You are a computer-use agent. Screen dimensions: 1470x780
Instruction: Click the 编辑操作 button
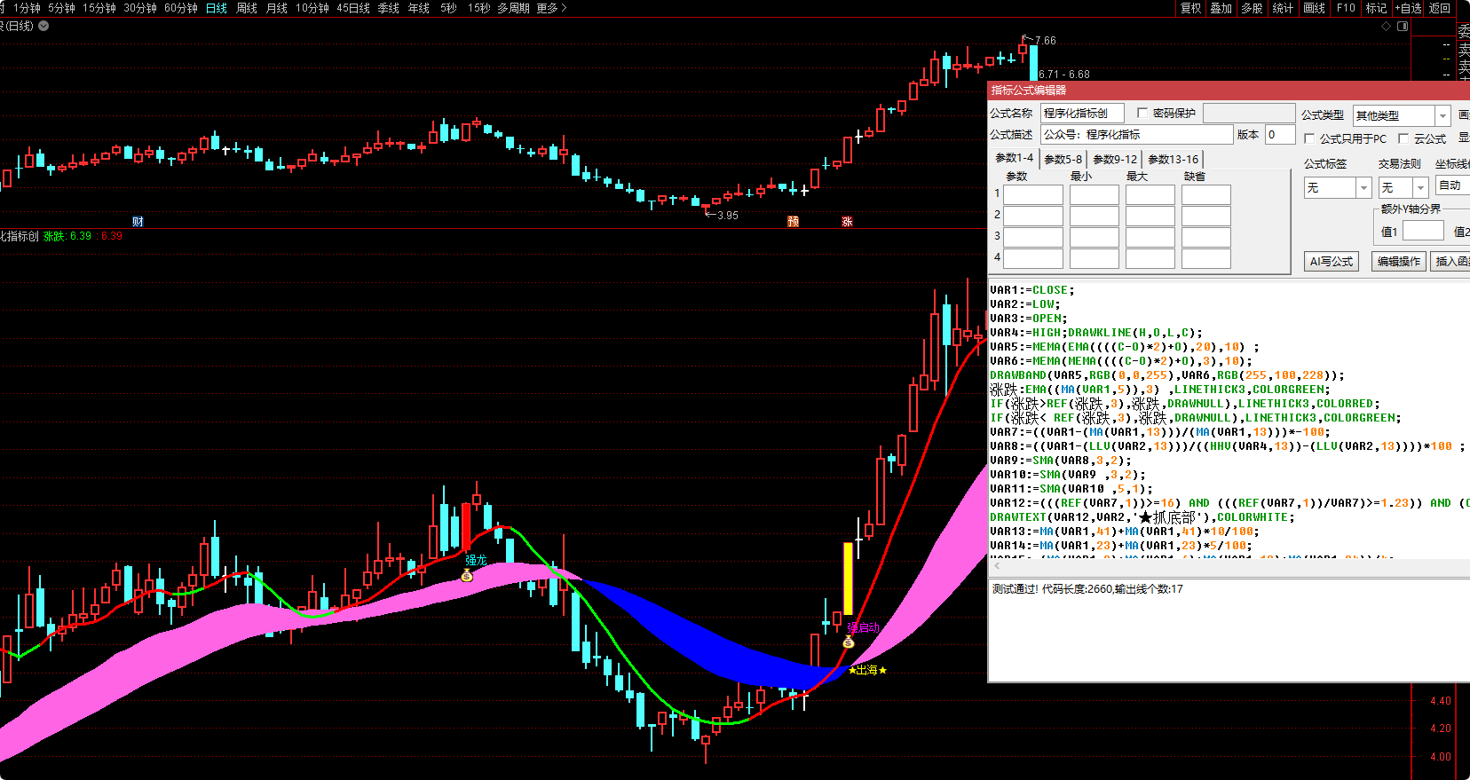(1398, 262)
